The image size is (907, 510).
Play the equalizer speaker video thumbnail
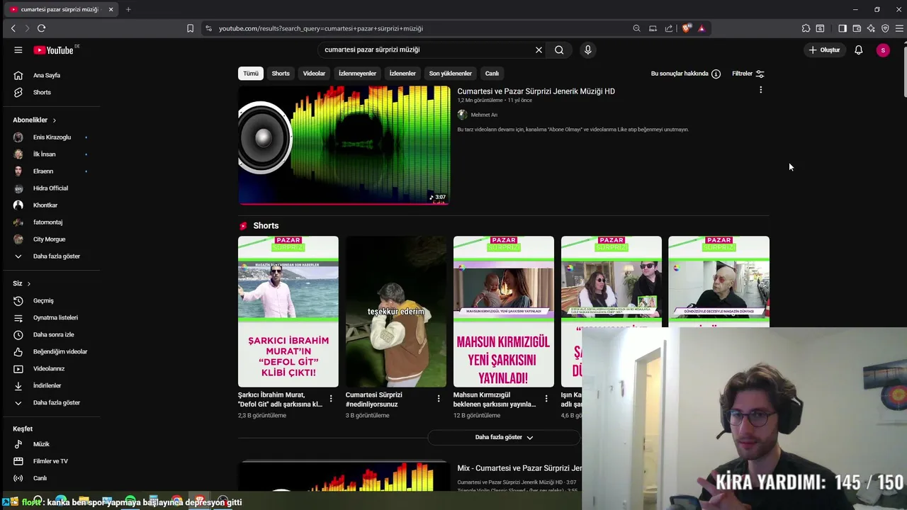tap(344, 145)
